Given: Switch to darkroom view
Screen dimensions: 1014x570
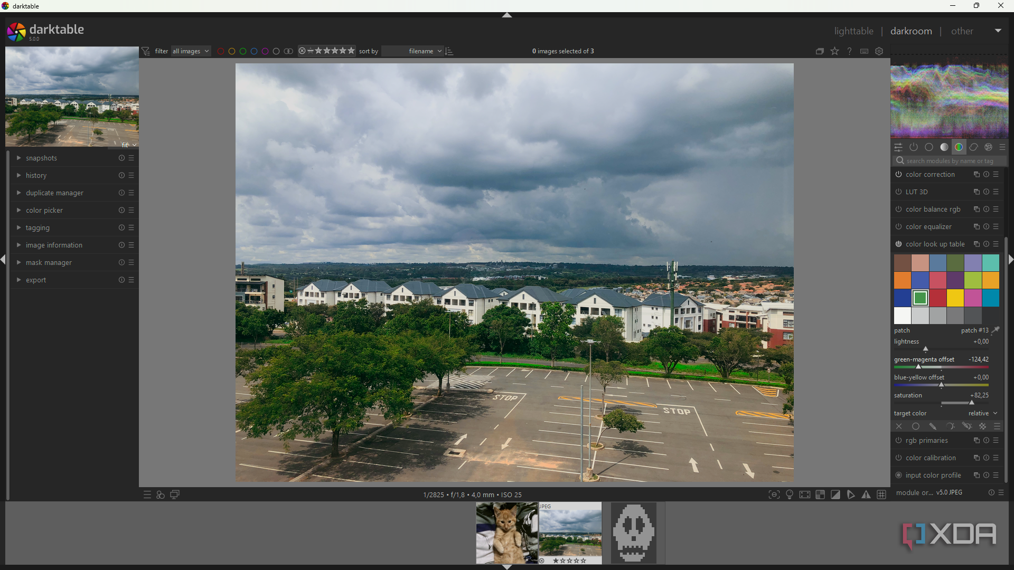Looking at the screenshot, I should [911, 31].
